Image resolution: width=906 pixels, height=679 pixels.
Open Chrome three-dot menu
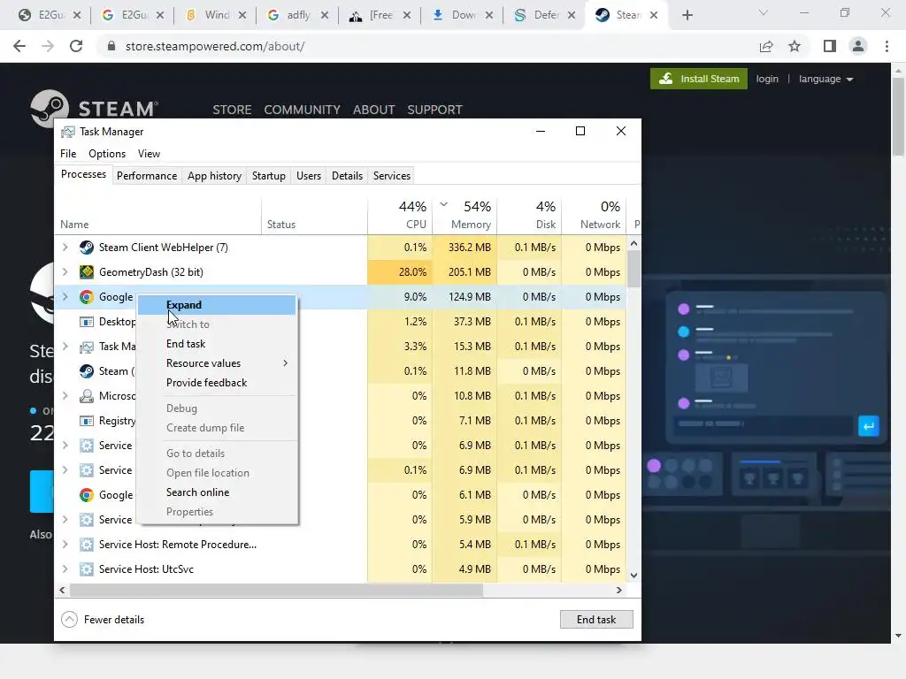tap(887, 46)
